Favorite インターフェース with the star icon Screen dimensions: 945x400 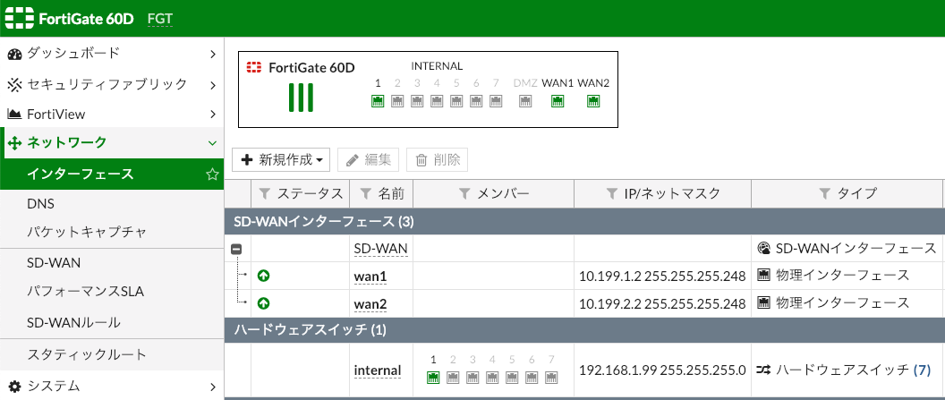211,174
